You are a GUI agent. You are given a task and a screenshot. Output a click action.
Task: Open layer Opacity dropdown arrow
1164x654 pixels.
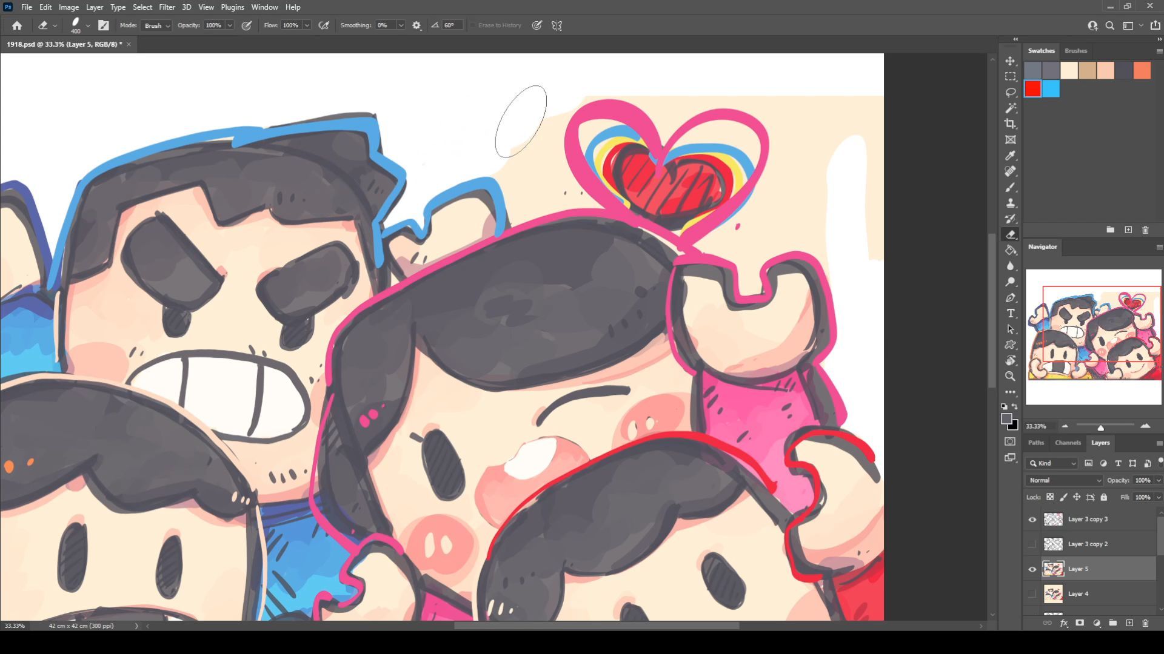(1159, 480)
